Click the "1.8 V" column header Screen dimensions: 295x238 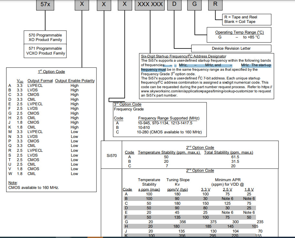[x=249, y=190]
